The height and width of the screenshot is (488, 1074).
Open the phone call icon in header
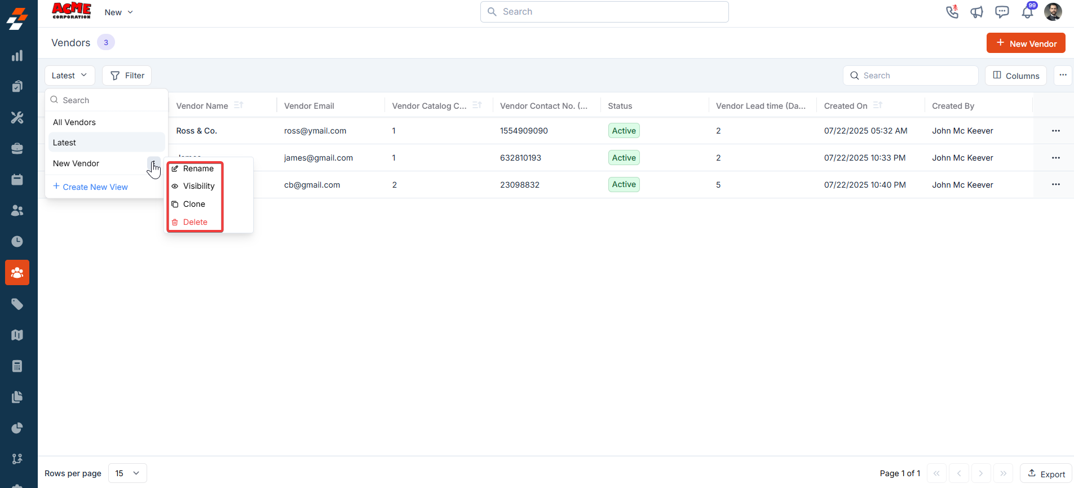[x=952, y=12]
